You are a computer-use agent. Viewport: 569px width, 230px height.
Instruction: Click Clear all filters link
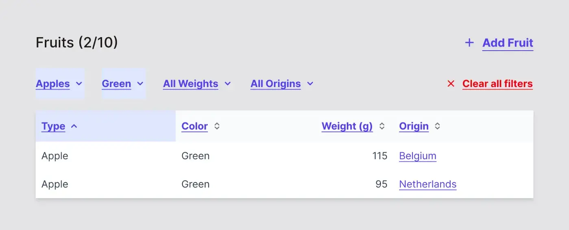click(x=497, y=84)
